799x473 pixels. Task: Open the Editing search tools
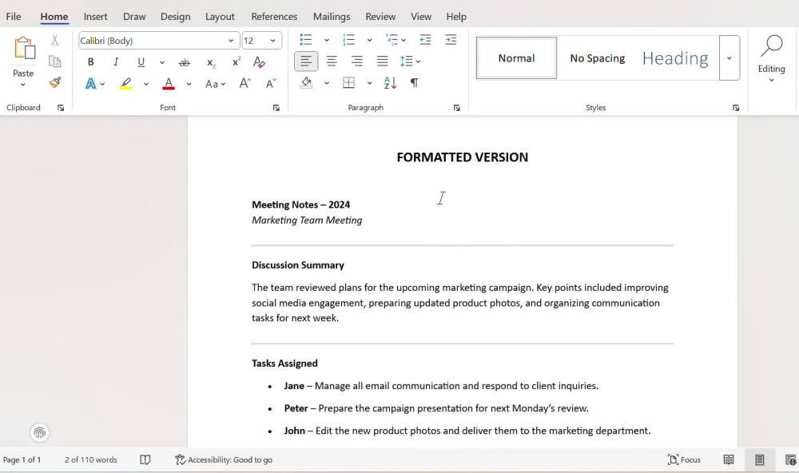click(x=772, y=58)
